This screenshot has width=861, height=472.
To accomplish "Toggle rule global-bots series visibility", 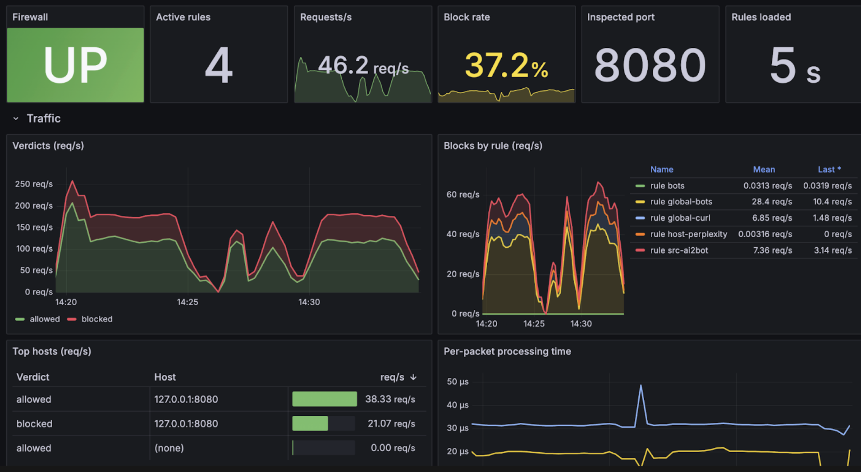I will coord(681,202).
